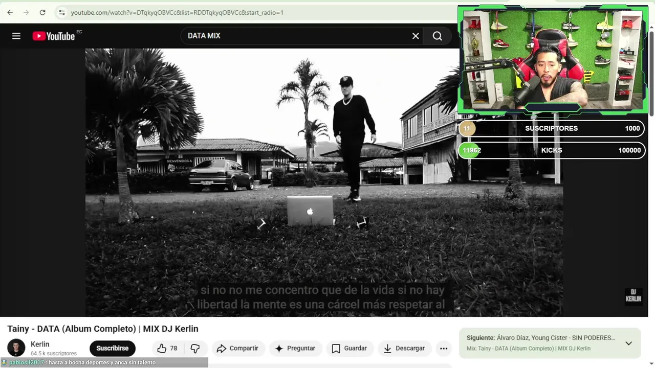Viewport: 655px width, 368px height.
Task: Click the video title Tainy - DATA text
Action: [103, 329]
